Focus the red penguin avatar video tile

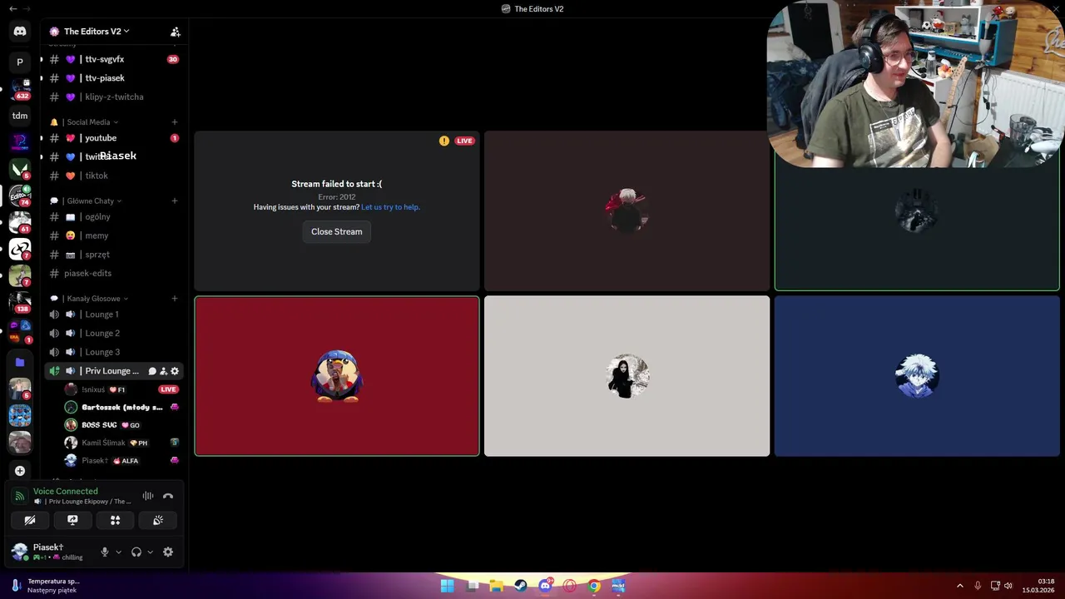337,376
